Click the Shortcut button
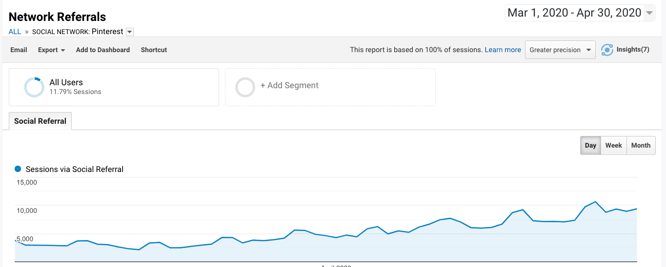The width and height of the screenshot is (666, 267). coord(154,50)
